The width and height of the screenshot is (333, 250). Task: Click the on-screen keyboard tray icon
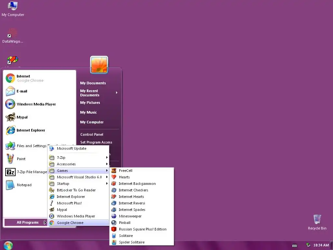[295, 245]
